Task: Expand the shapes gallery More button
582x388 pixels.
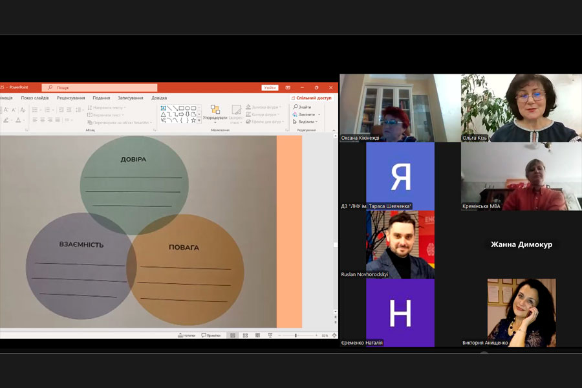Action: [x=199, y=120]
